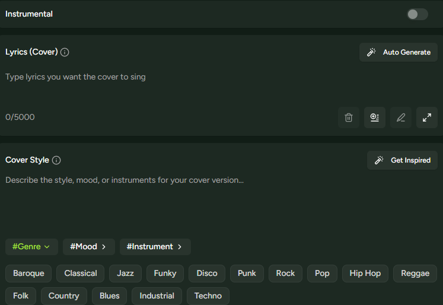Pick the Baroque genre tag
The width and height of the screenshot is (443, 305).
tap(28, 274)
